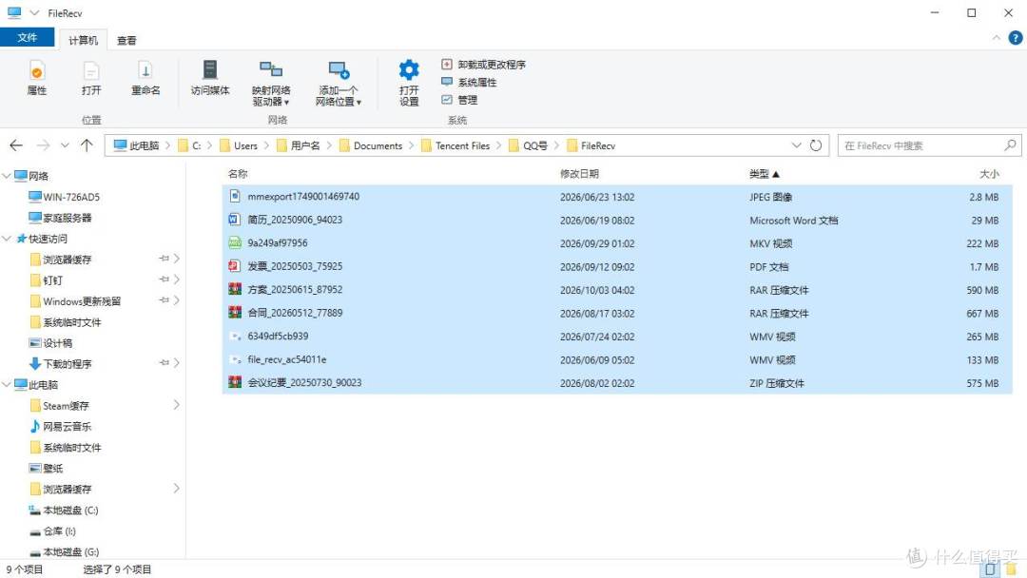Collapse the 网络 tree node
Viewport: 1027px width, 578px height.
click(x=7, y=176)
